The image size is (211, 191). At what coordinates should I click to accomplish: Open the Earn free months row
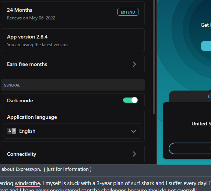[x=73, y=64]
